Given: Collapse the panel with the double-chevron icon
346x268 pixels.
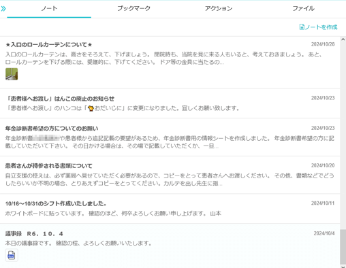Looking at the screenshot, I should 3,9.
